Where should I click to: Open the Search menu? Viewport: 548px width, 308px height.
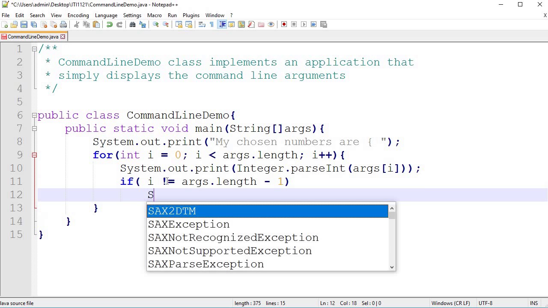coord(37,15)
